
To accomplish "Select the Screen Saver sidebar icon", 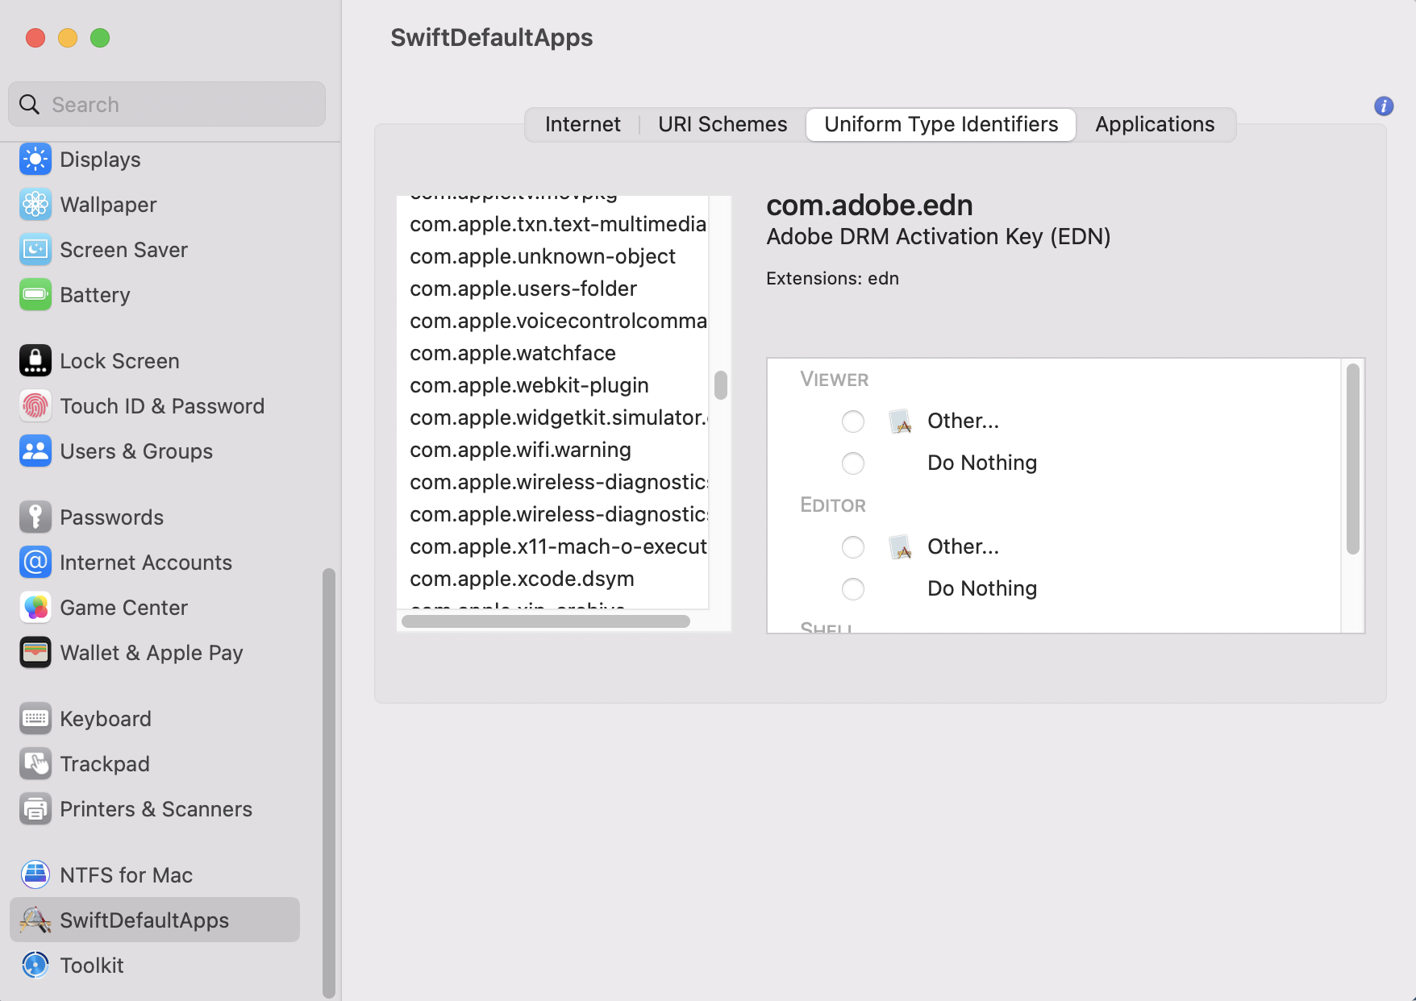I will coord(35,250).
